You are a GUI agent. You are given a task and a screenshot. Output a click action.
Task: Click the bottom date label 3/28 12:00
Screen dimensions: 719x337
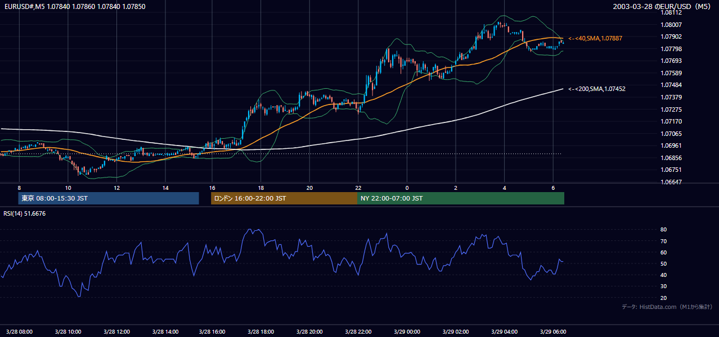click(x=116, y=332)
